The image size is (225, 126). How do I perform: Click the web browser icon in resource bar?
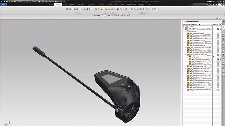[x=224, y=44]
